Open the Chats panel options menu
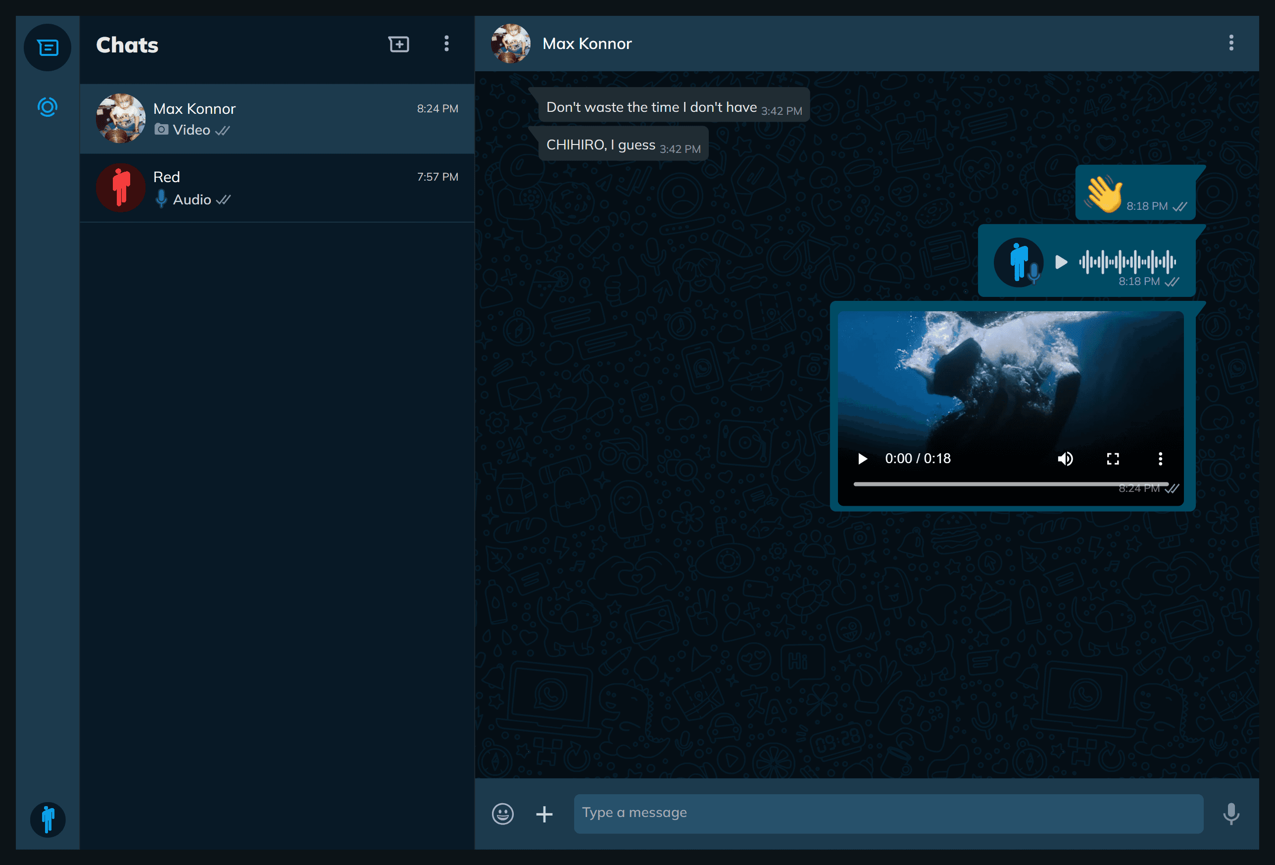This screenshot has width=1275, height=865. click(x=446, y=44)
